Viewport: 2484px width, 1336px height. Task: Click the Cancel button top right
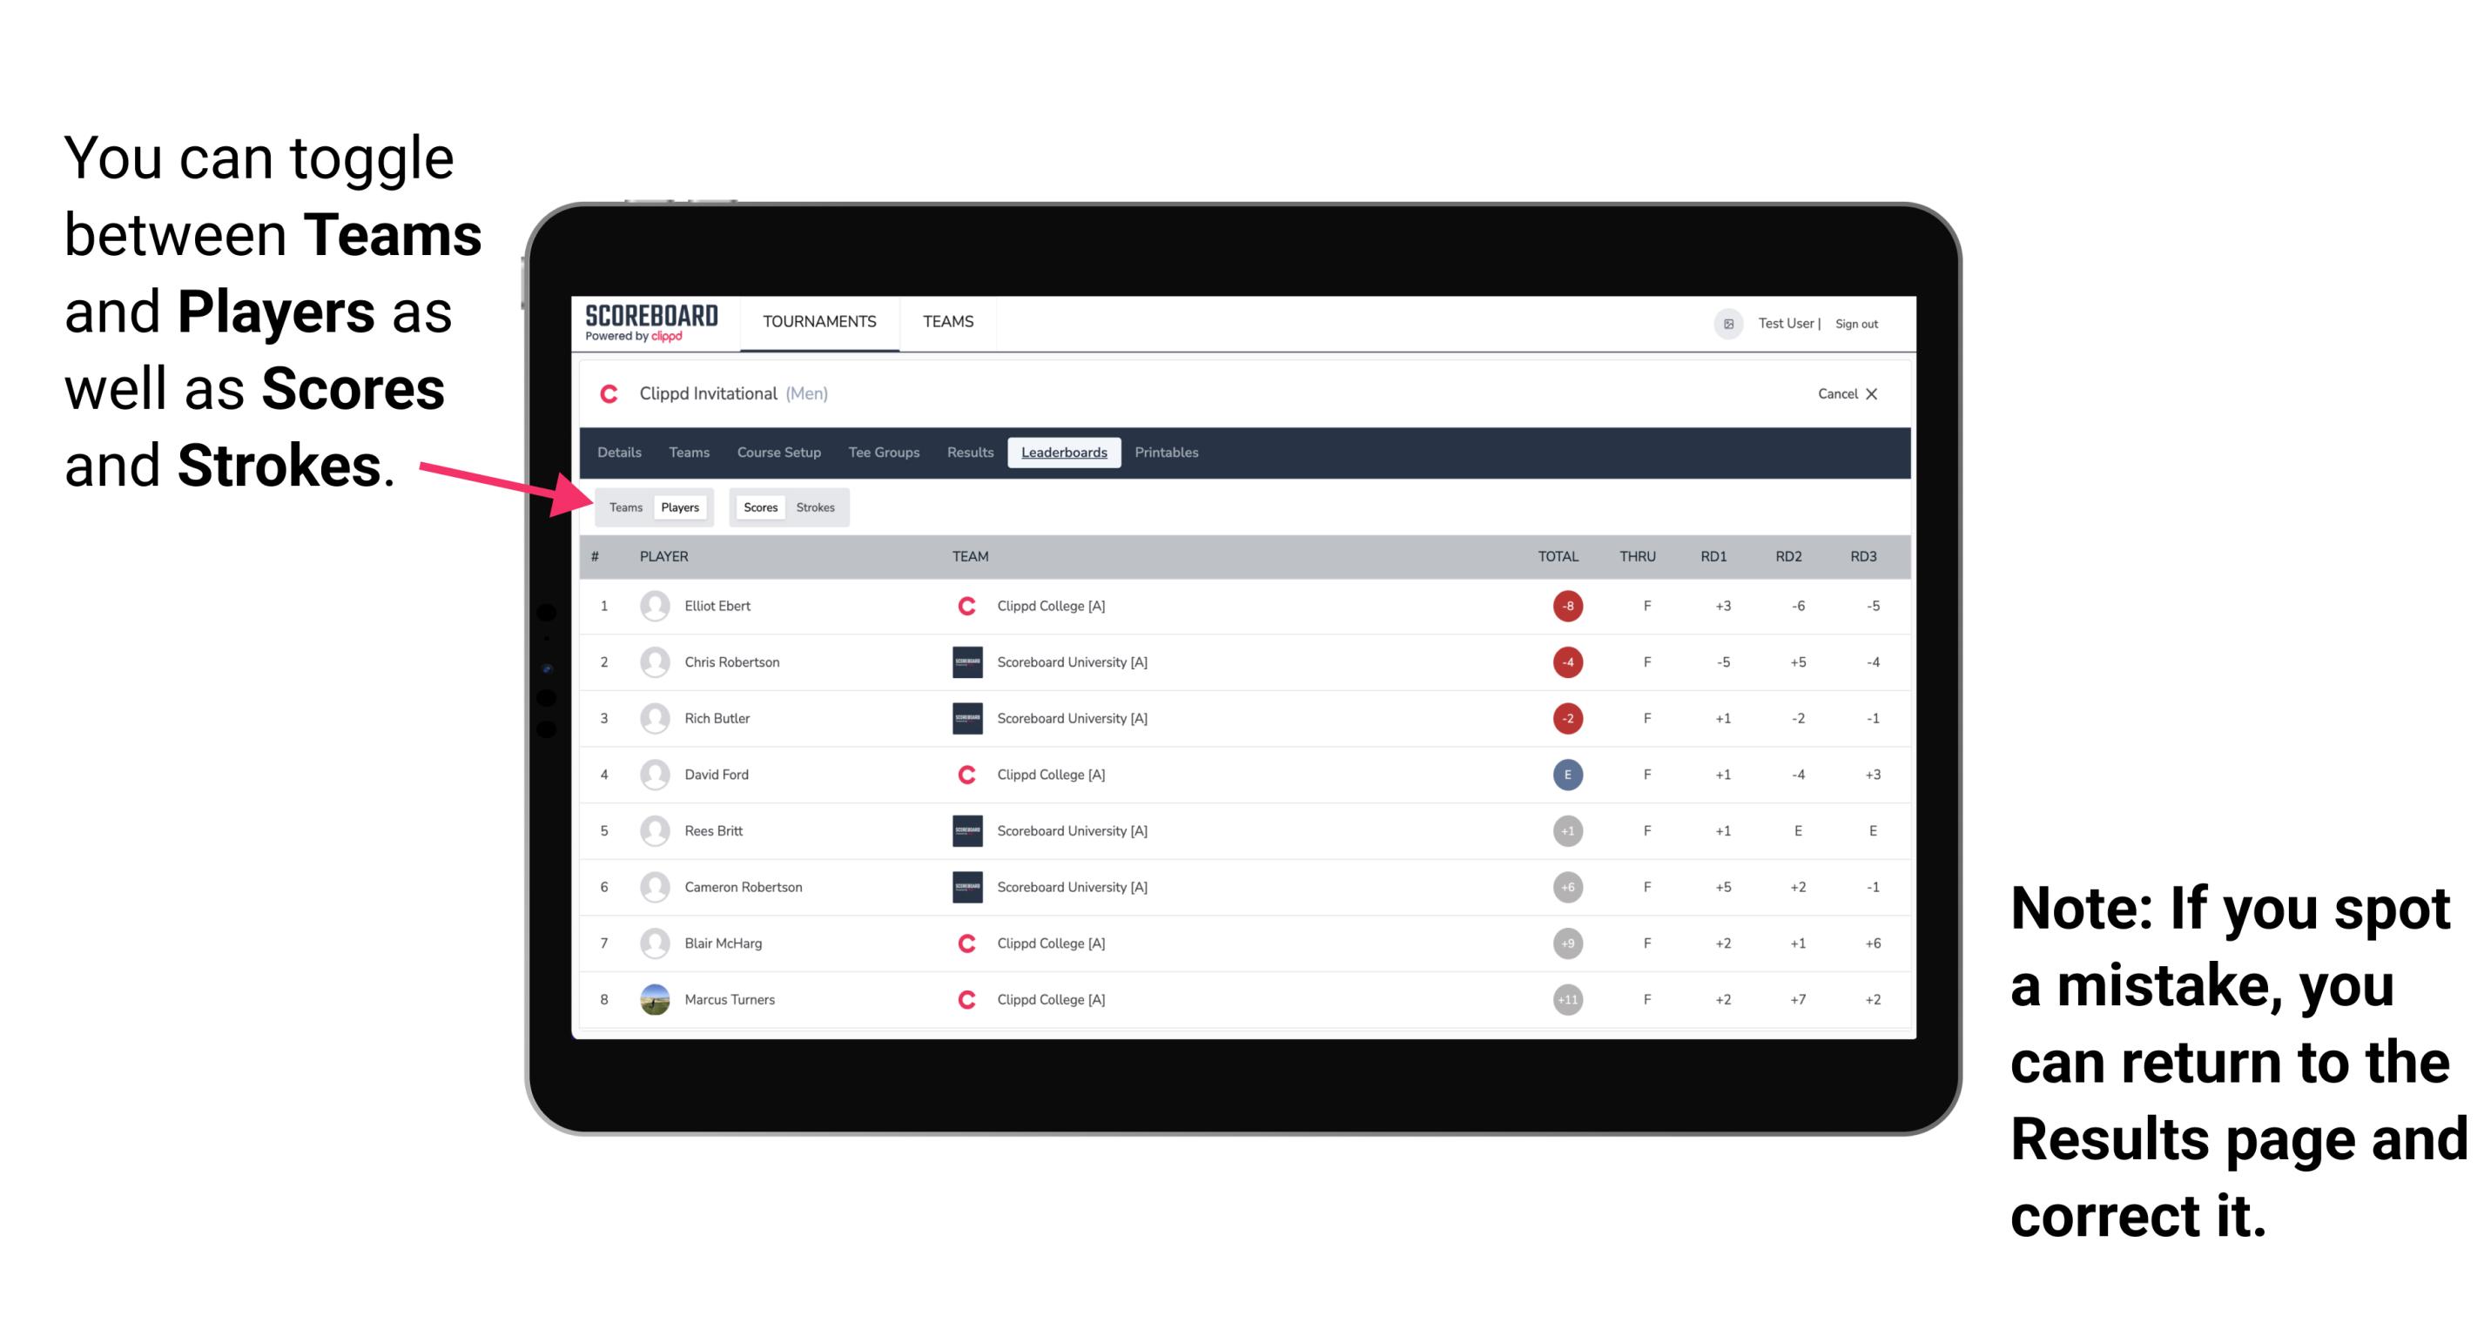point(1844,393)
